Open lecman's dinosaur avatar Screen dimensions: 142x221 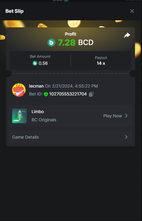(19, 90)
